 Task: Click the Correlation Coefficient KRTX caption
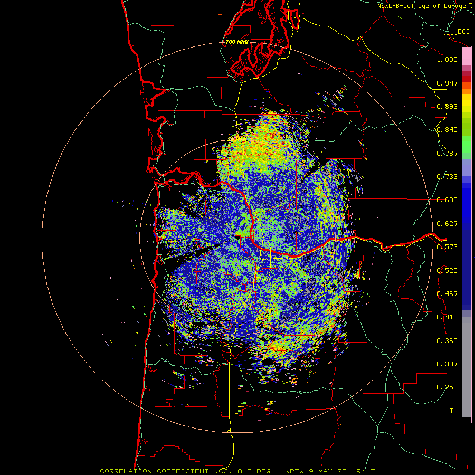(x=237, y=471)
